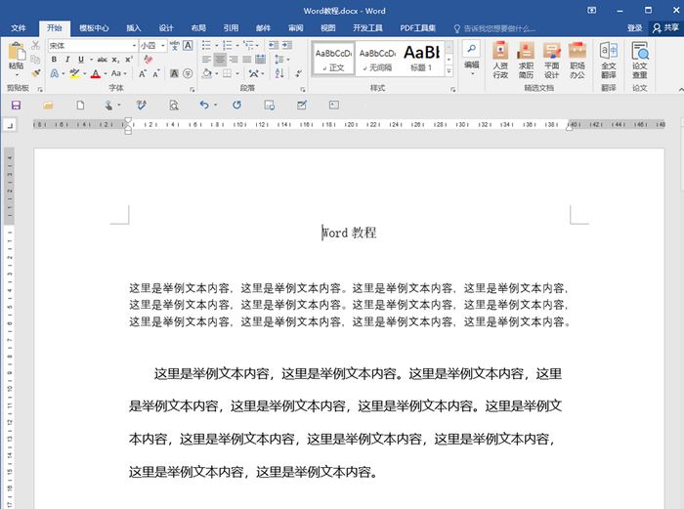Click the Cut scissors icon

(x=36, y=45)
